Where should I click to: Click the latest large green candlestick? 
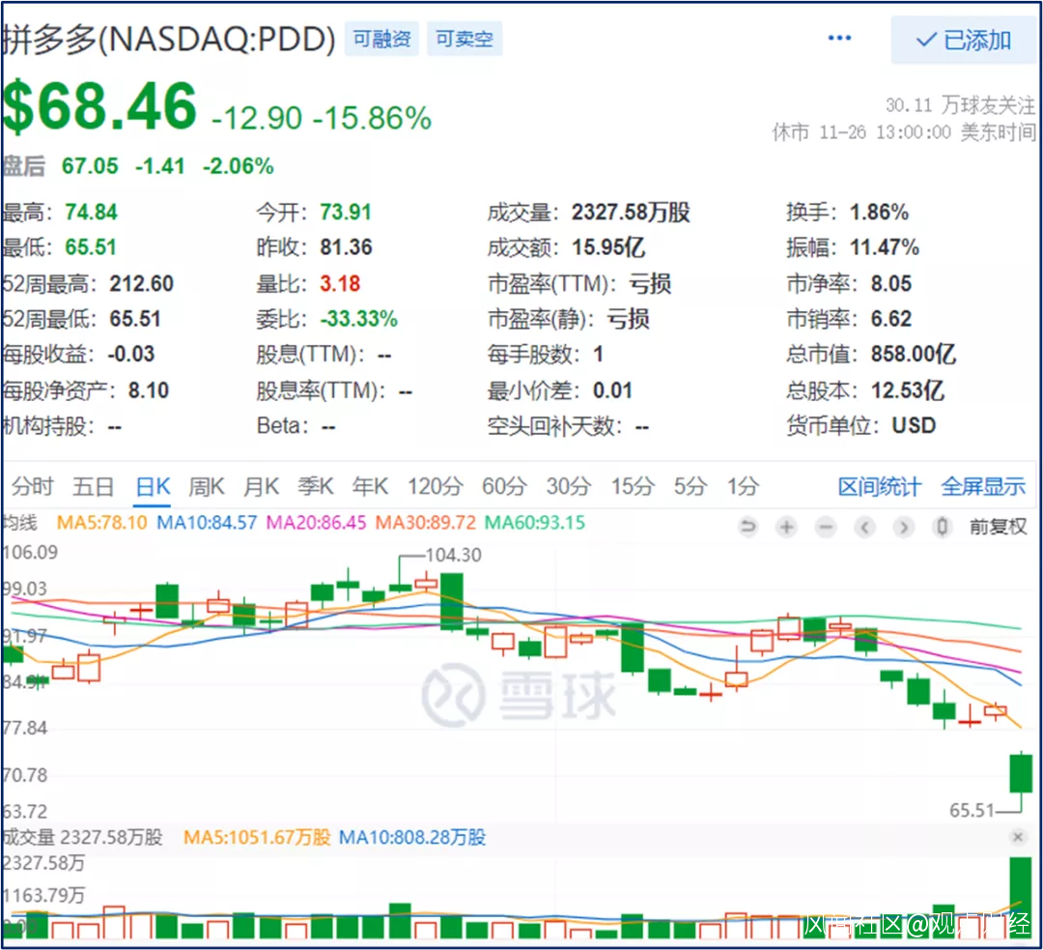click(1021, 773)
